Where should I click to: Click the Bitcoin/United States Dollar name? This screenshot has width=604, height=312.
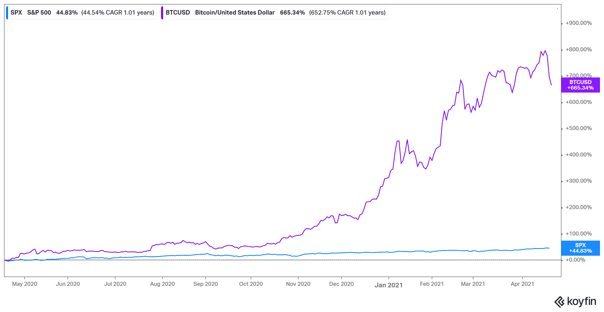tap(235, 13)
